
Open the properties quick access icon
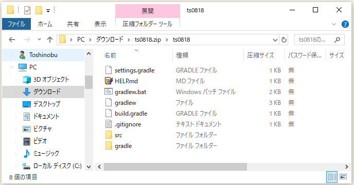pos(27,10)
